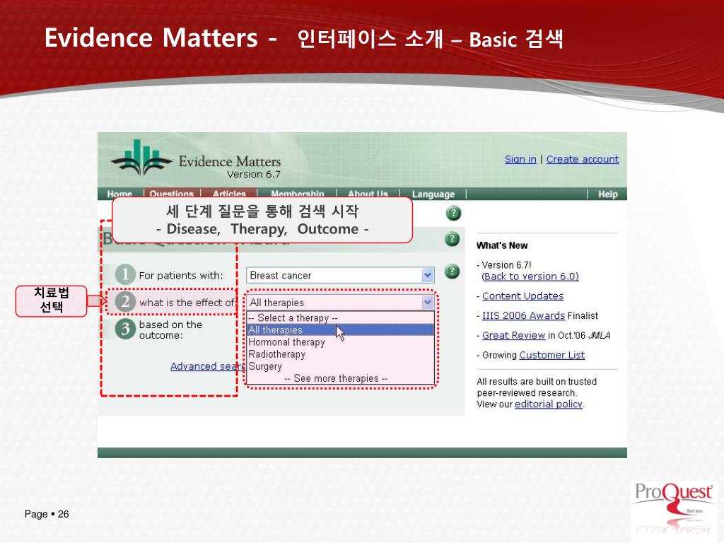View the editorial policy link
This screenshot has width=724, height=543.
(549, 404)
